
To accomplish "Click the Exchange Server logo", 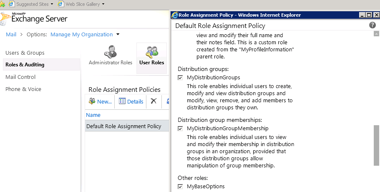I will tap(34, 19).
